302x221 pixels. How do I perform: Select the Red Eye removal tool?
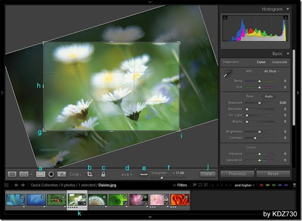pos(51,174)
